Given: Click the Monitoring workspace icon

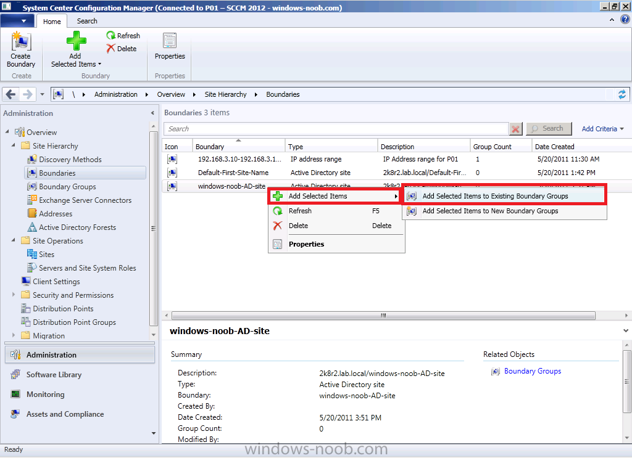Looking at the screenshot, I should coord(15,395).
